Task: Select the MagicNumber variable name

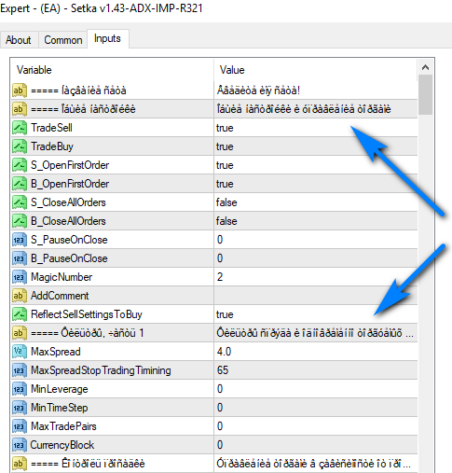Action: tap(62, 277)
